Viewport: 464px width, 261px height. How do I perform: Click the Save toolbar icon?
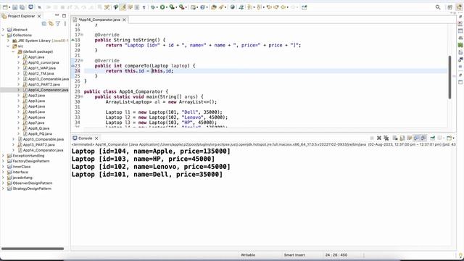[x=14, y=7]
